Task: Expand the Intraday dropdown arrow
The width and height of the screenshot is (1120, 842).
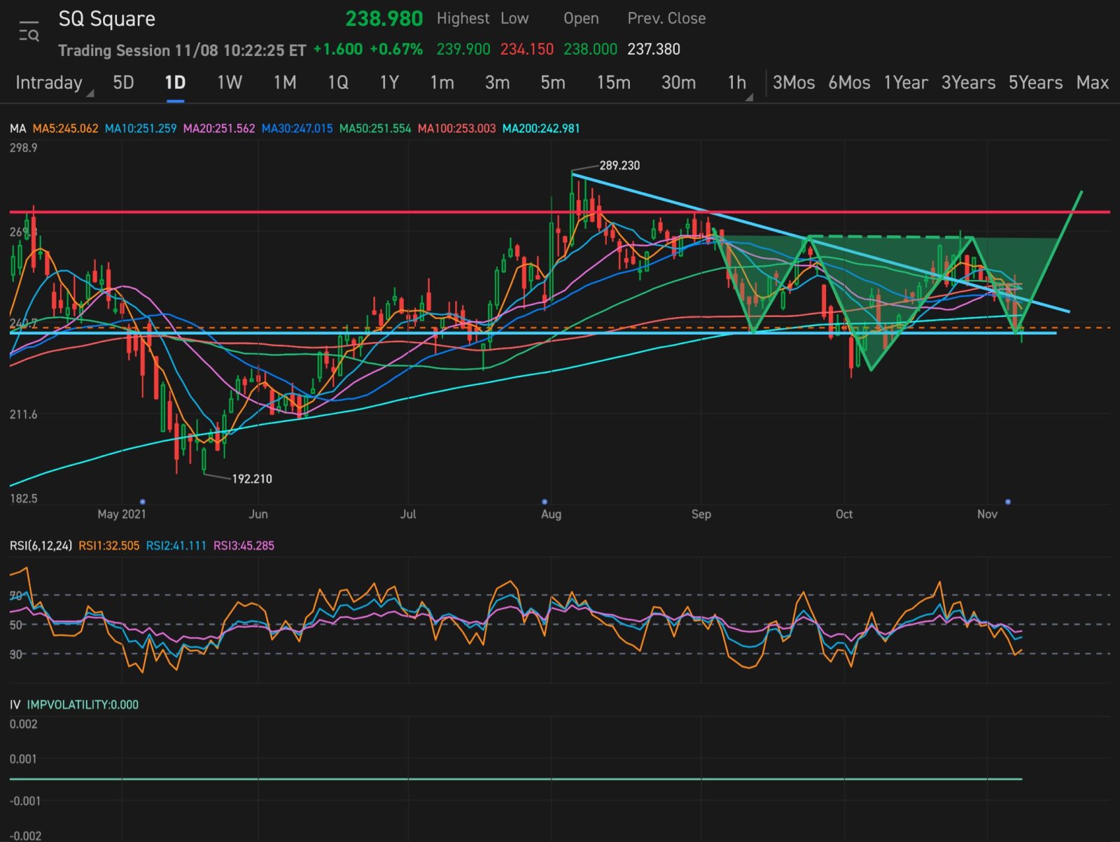Action: [x=90, y=93]
